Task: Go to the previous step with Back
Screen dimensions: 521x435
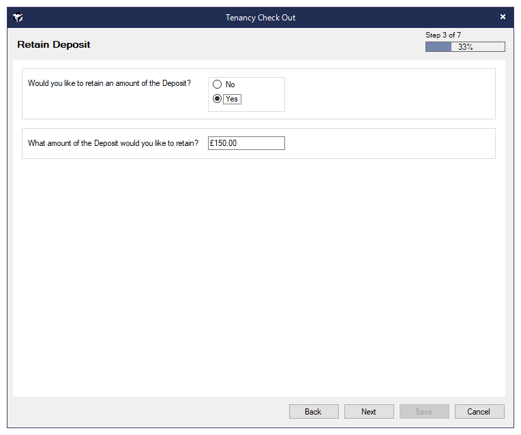Action: [314, 412]
